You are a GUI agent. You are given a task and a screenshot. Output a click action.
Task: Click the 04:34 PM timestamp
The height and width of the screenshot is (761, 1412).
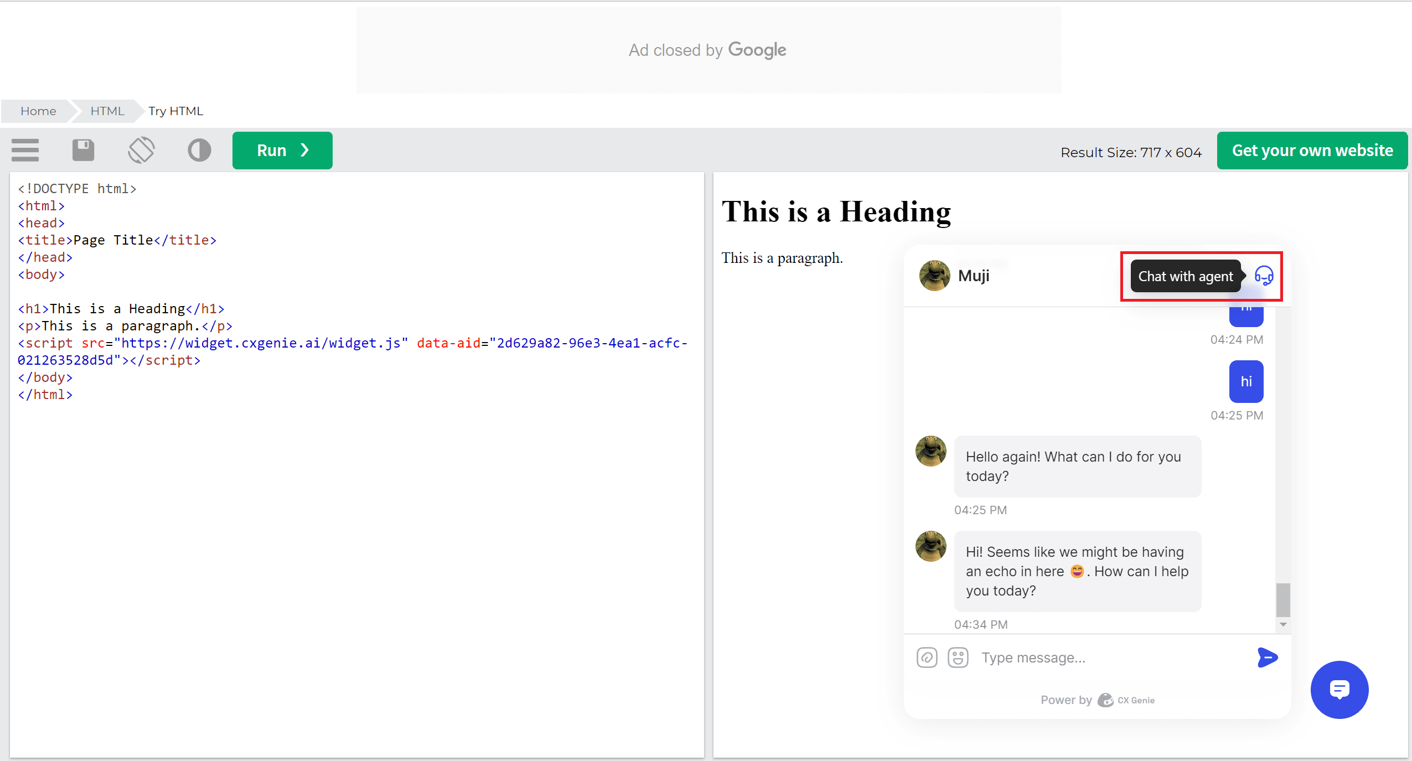coord(980,624)
